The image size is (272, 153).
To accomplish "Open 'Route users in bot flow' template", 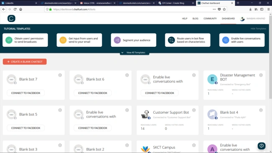I will [x=188, y=40].
